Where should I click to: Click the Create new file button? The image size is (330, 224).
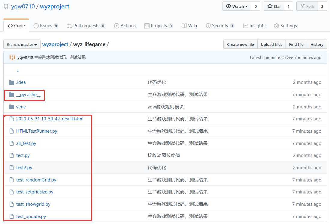coord(240,44)
